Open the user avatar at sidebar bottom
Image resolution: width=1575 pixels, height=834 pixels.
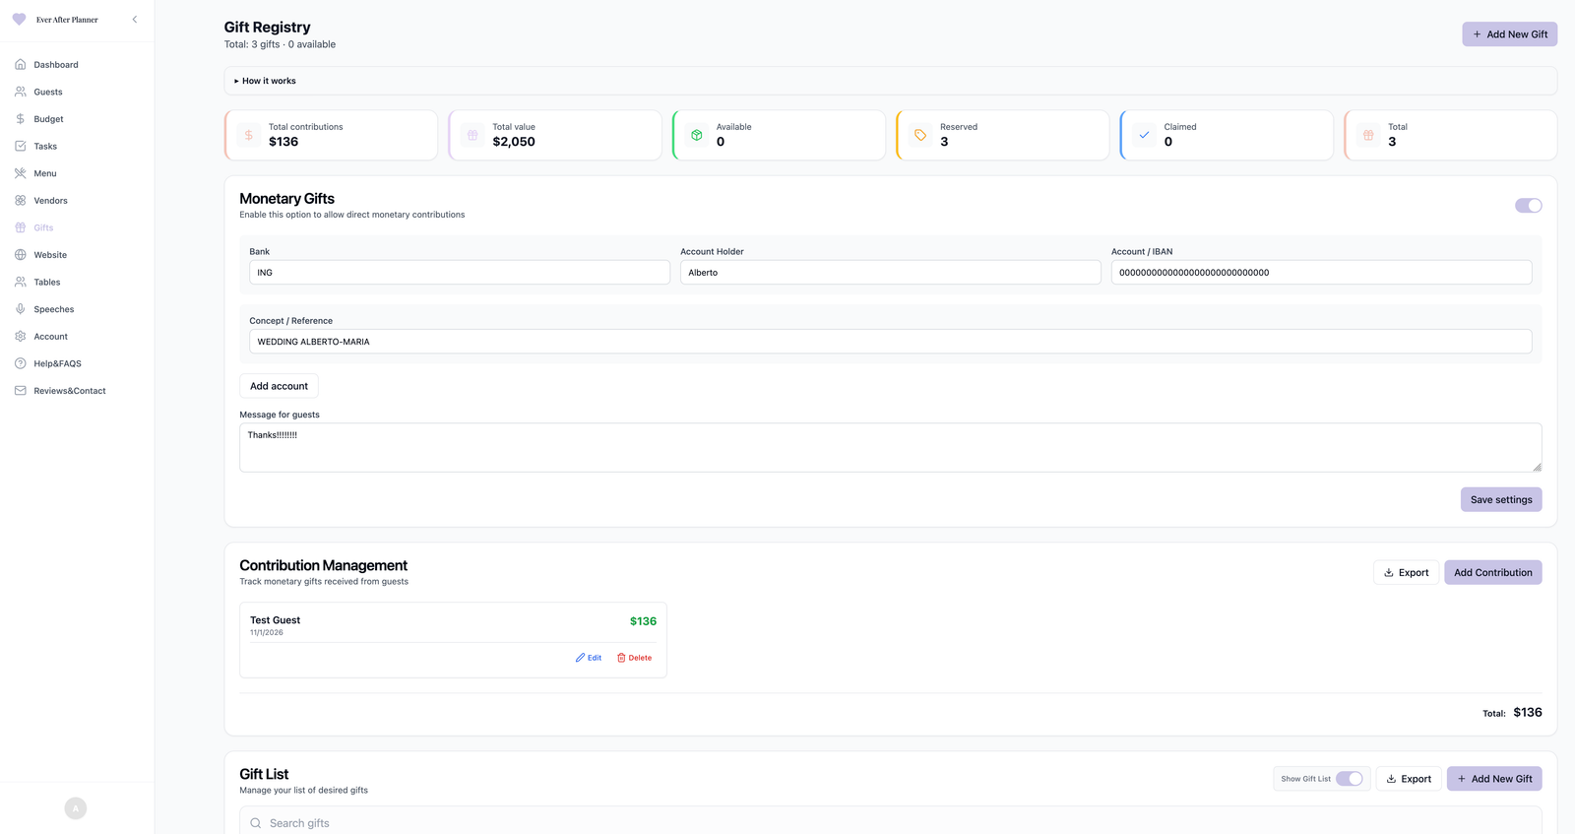coord(76,808)
